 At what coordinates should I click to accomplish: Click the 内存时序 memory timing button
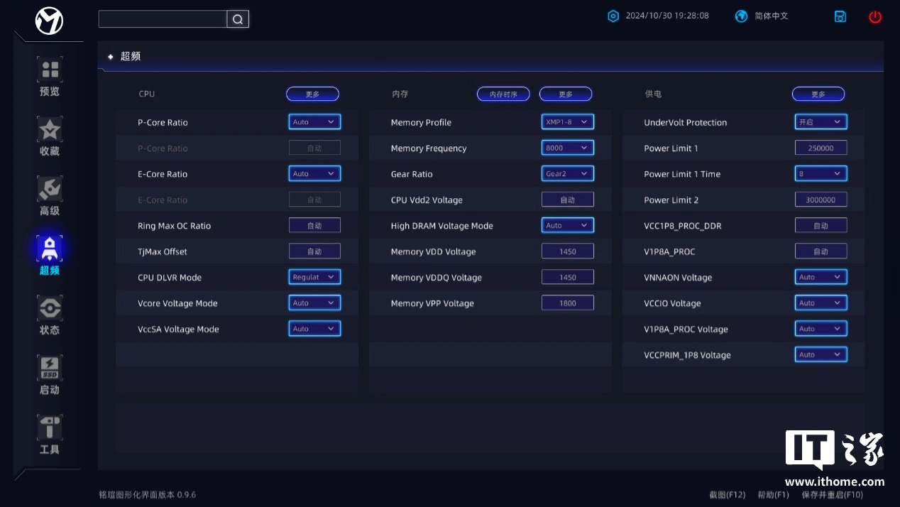coord(503,94)
